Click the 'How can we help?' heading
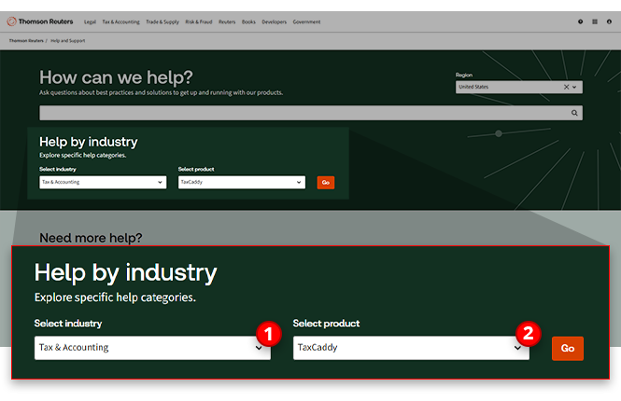 [x=116, y=77]
